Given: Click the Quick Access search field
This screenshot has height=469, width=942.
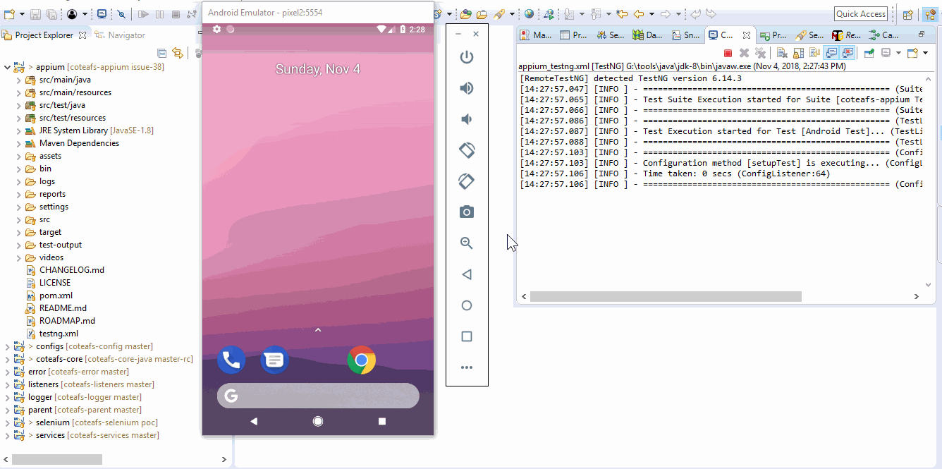Looking at the screenshot, I should pos(861,14).
